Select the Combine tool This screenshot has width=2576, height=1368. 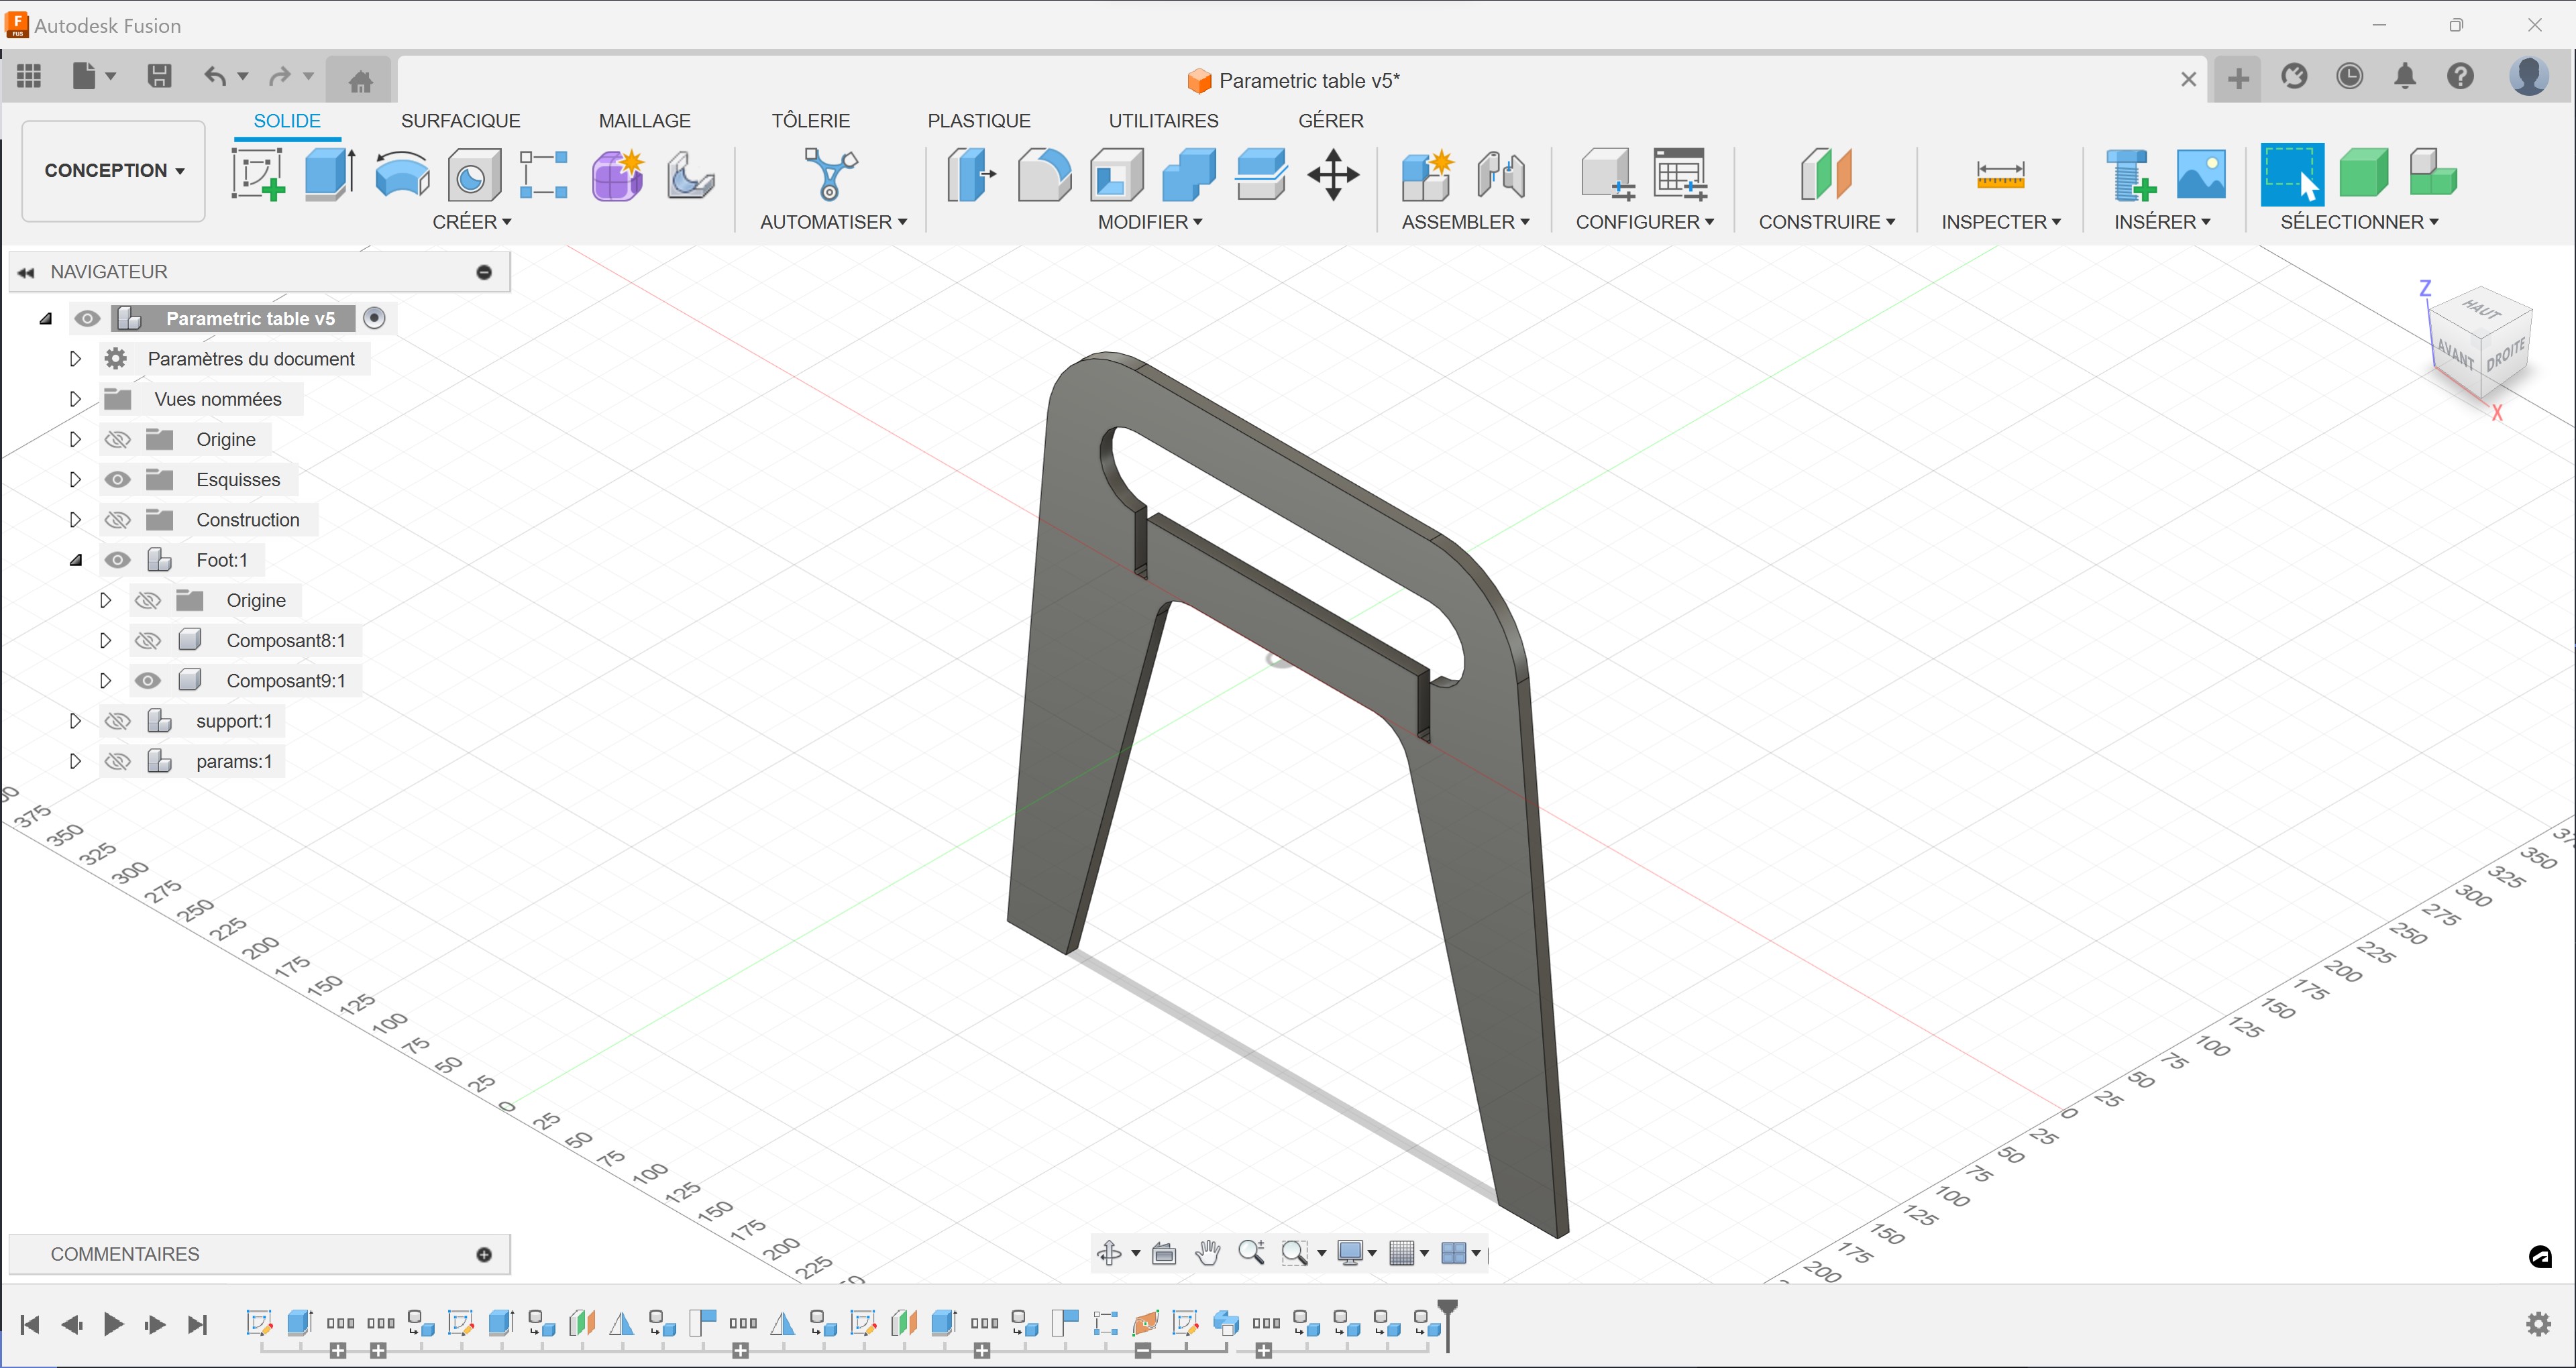tap(1188, 175)
